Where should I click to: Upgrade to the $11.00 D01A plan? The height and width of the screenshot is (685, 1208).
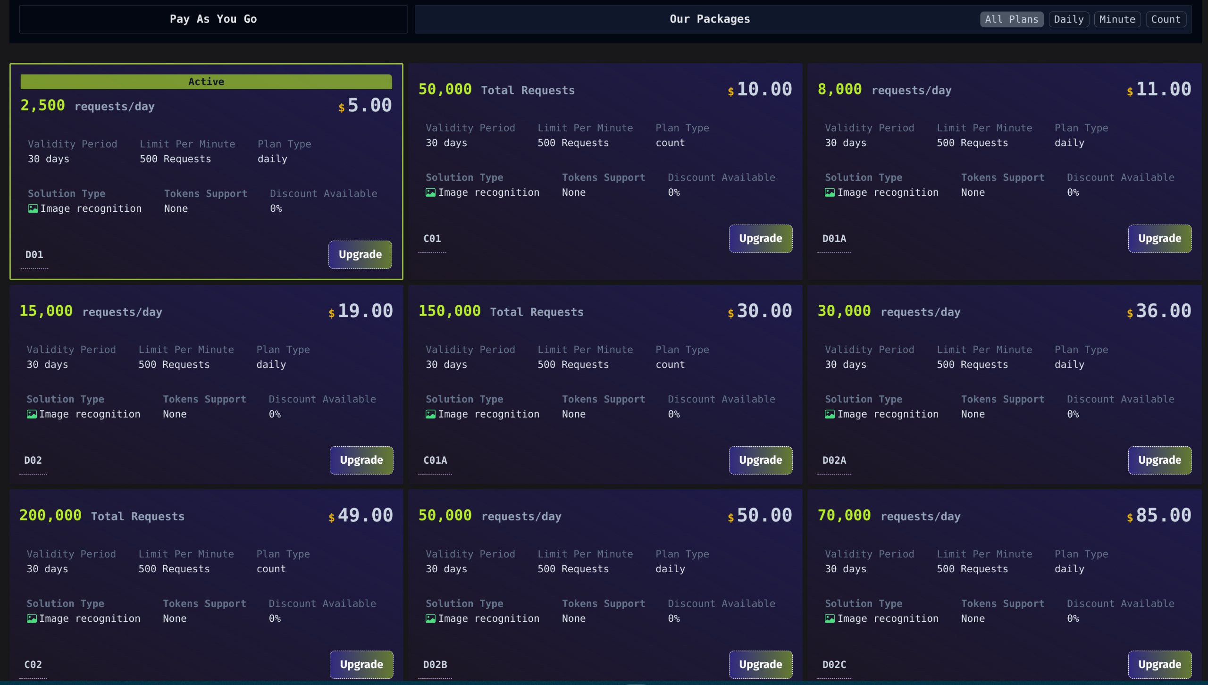coord(1160,239)
